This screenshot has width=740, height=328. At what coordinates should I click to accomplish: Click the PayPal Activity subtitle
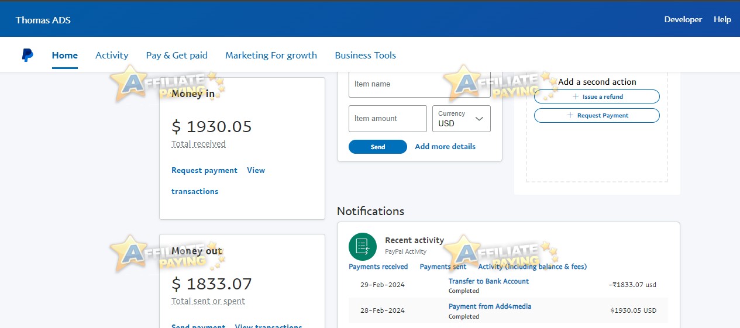coord(405,252)
